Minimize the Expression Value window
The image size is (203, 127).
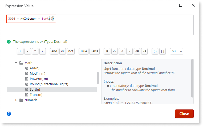[x=168, y=5]
